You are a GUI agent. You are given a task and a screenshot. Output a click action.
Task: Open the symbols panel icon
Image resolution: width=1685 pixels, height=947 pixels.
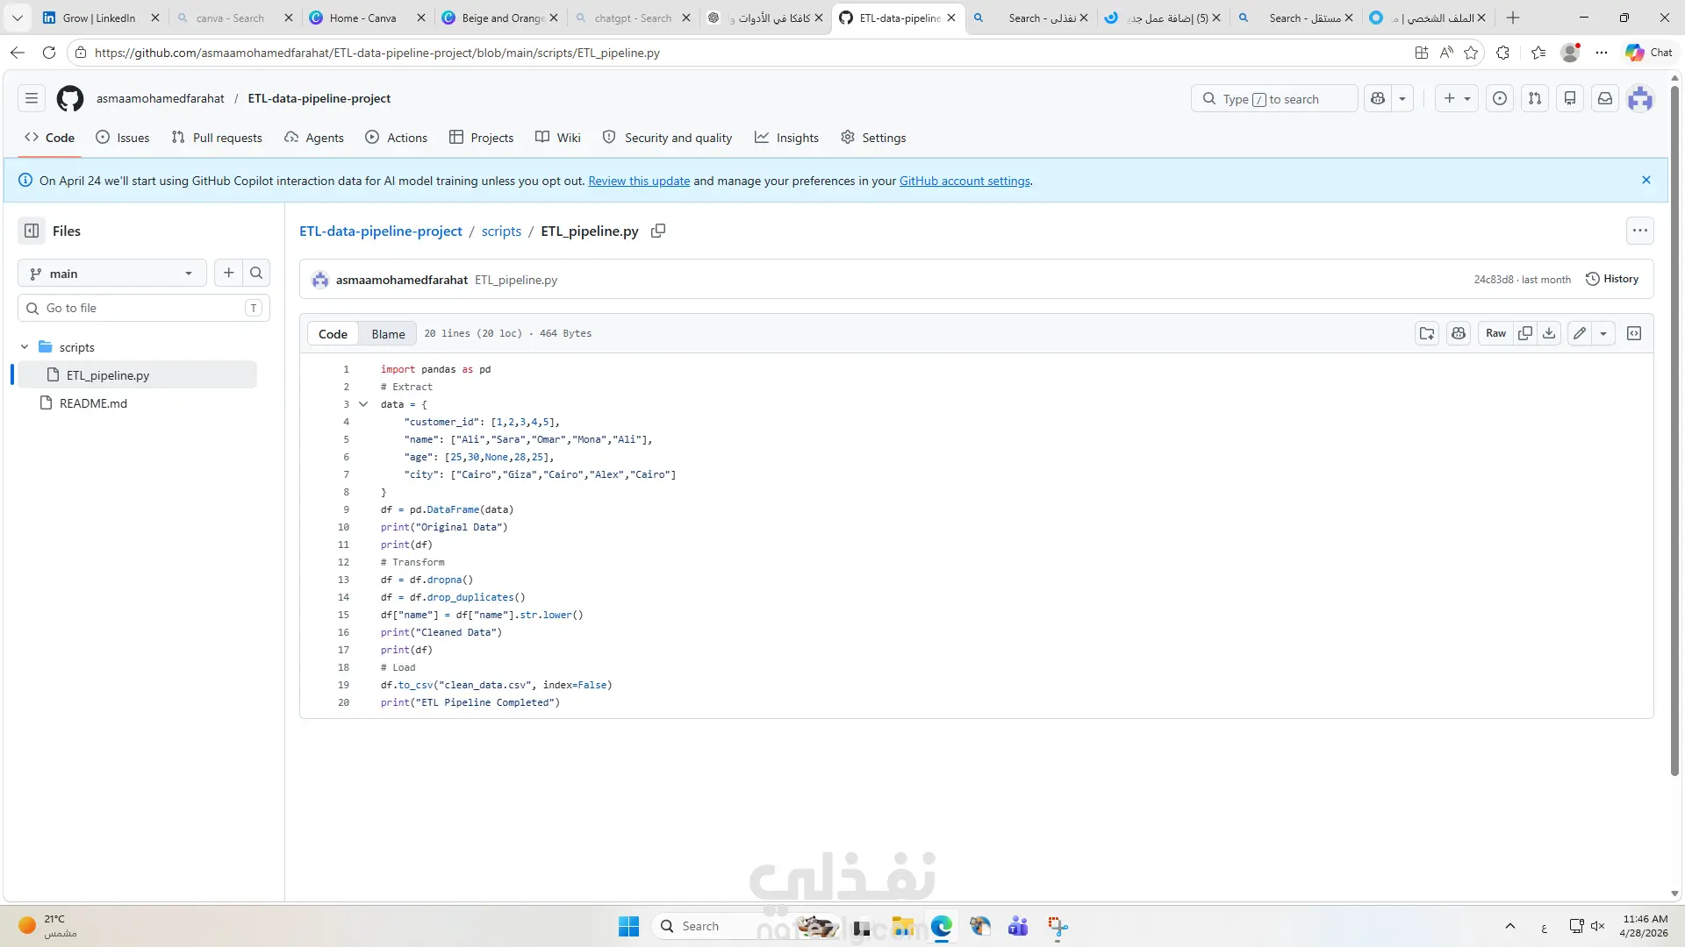[x=1634, y=333]
